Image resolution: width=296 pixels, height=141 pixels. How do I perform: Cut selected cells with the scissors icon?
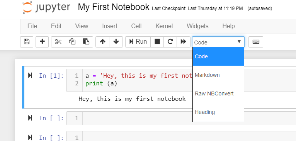pos(58,42)
